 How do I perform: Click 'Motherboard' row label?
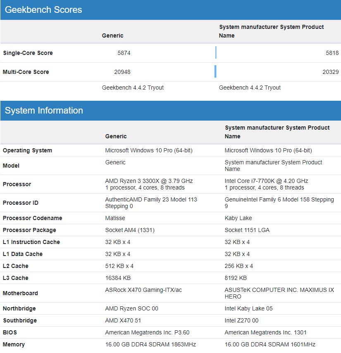[x=20, y=293]
